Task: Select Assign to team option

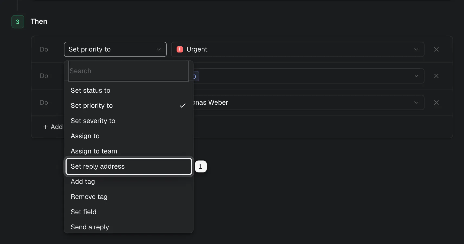Action: click(x=129, y=151)
